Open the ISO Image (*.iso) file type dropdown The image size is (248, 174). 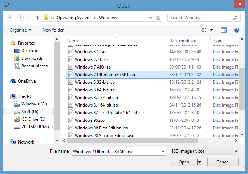tap(205, 151)
